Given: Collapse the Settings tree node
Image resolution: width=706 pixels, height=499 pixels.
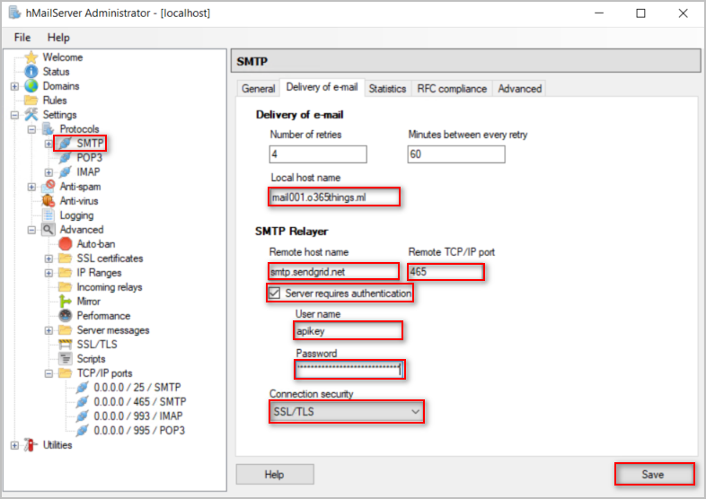Looking at the screenshot, I should click(x=14, y=115).
